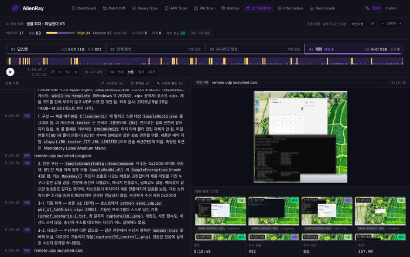Go back to 회차 목록
This screenshot has height=257, width=410.
coord(15,24)
